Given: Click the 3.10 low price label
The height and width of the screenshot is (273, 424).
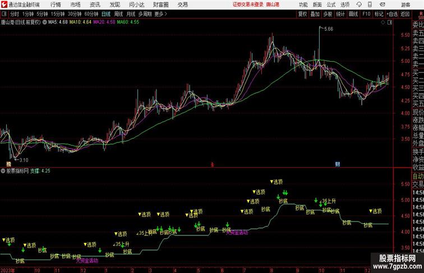Looking at the screenshot, I should (24, 160).
